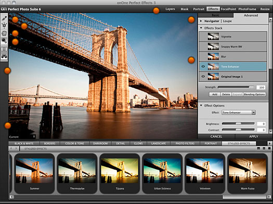The image size is (273, 204).
Task: Open the Effect dropdown showing Tone Enhancer
Action: 238,113
